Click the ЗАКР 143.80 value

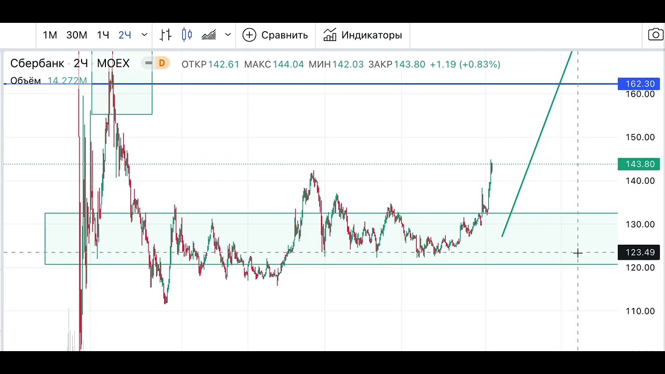point(397,64)
